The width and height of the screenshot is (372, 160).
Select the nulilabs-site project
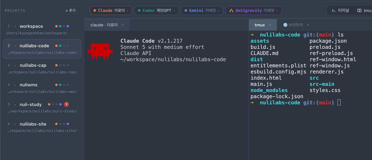42,127
